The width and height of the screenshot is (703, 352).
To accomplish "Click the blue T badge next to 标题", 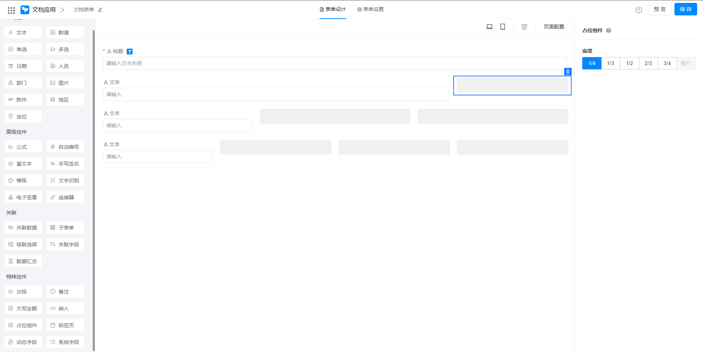I will (x=130, y=52).
